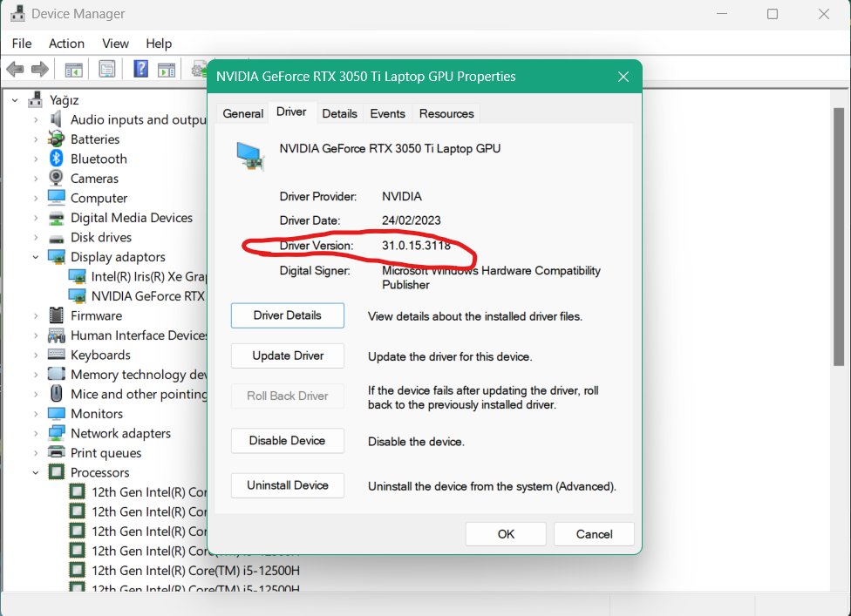The image size is (851, 616).
Task: Expand the Audio inputs and outputs category
Action: click(36, 120)
